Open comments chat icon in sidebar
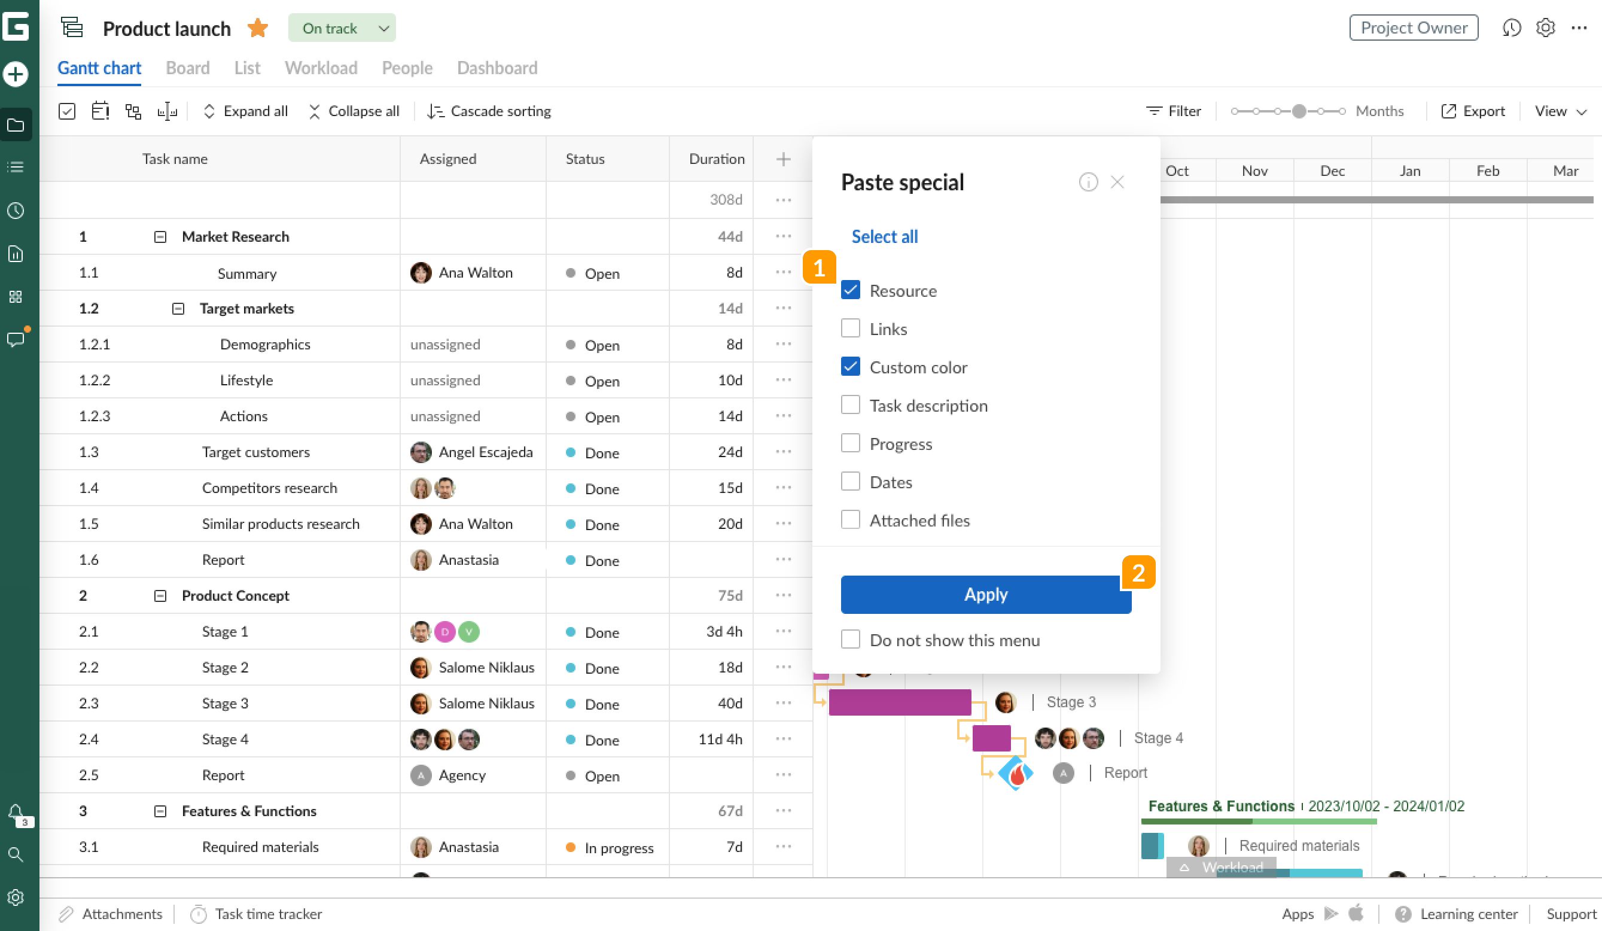 (16, 339)
